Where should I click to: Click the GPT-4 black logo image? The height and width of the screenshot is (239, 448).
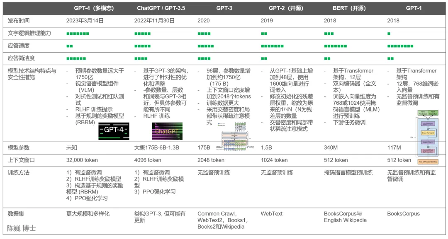pyautogui.click(x=114, y=131)
